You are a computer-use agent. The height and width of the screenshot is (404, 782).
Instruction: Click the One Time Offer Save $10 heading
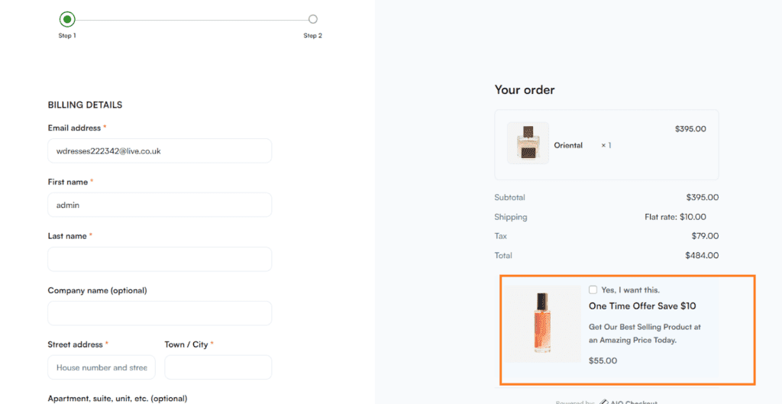pyautogui.click(x=642, y=306)
